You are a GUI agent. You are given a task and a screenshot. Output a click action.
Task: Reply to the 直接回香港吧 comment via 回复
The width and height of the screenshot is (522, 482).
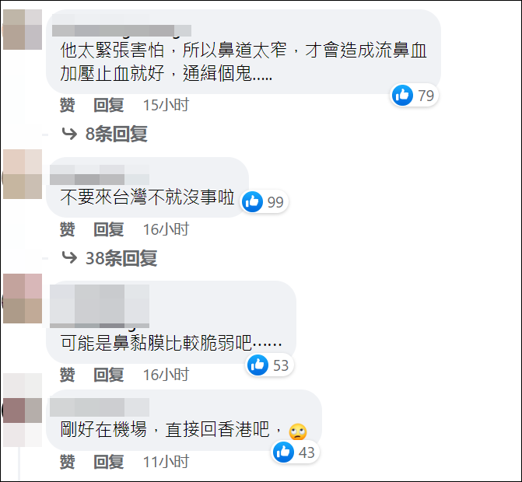109,462
